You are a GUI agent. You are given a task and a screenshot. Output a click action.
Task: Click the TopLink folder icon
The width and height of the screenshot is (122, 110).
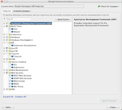[9, 54]
